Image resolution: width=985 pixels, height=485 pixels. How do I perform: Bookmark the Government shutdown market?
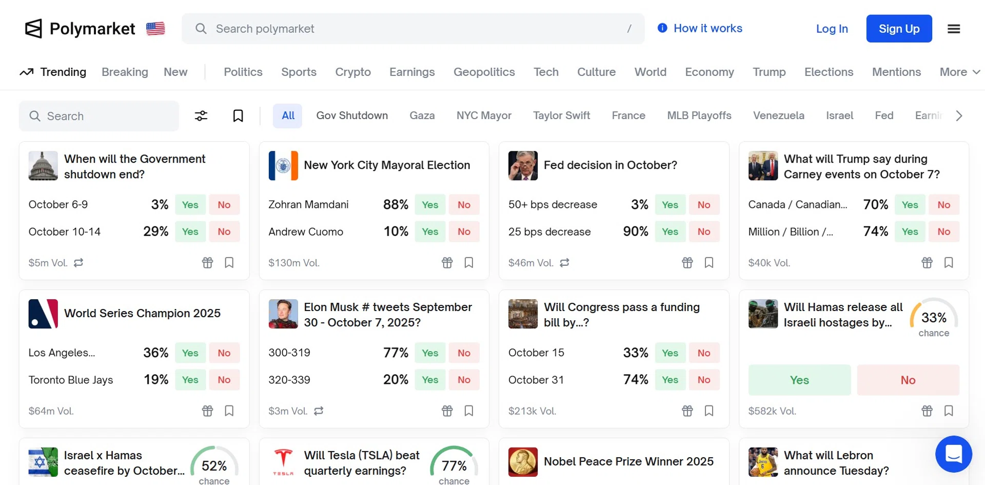pyautogui.click(x=229, y=263)
